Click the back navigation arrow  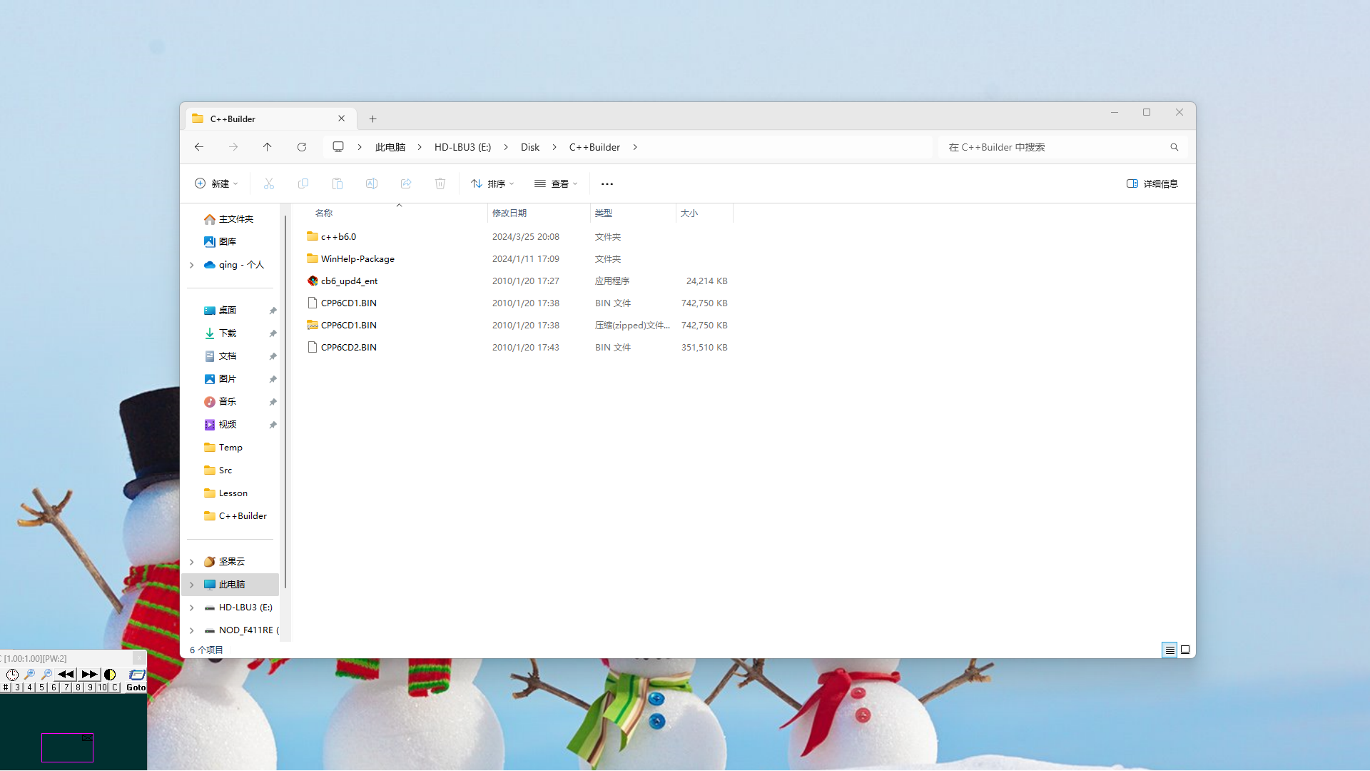199,147
